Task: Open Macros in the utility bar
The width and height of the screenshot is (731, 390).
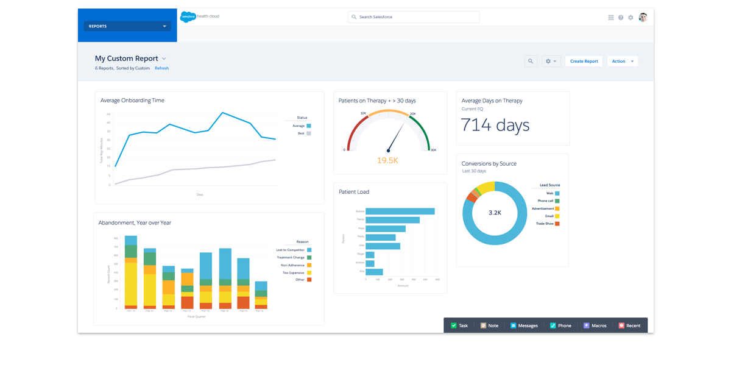Action: 595,325
